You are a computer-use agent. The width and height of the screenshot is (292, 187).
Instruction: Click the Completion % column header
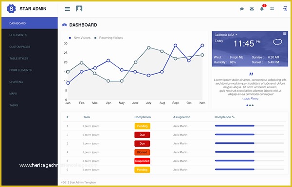[x=224, y=117]
